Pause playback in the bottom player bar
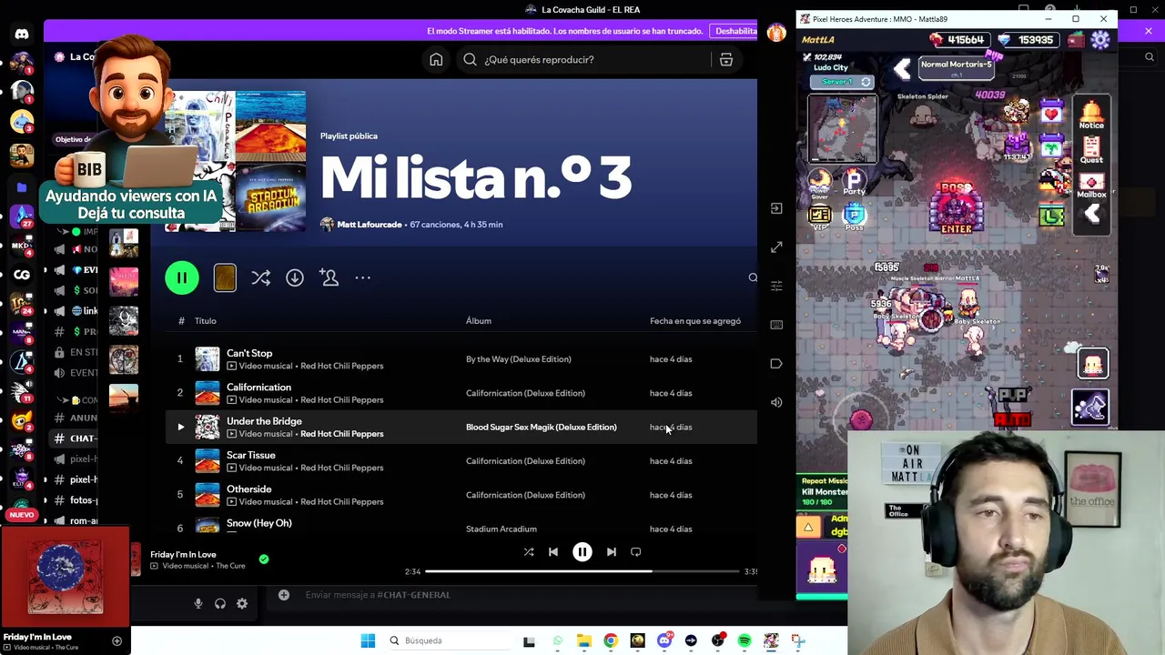Viewport: 1165px width, 655px height. pos(582,552)
